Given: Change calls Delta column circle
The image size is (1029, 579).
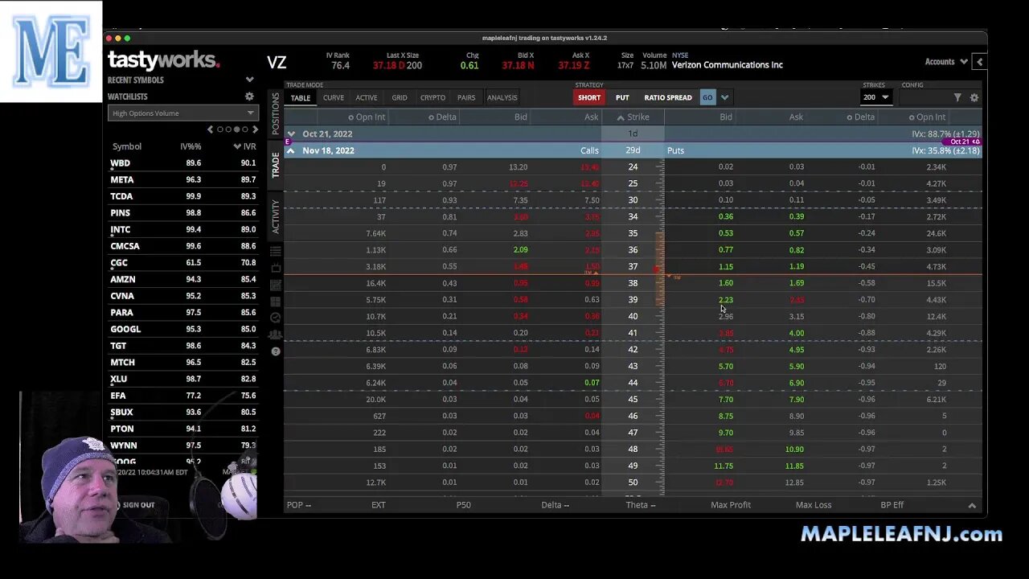Looking at the screenshot, I should [432, 117].
